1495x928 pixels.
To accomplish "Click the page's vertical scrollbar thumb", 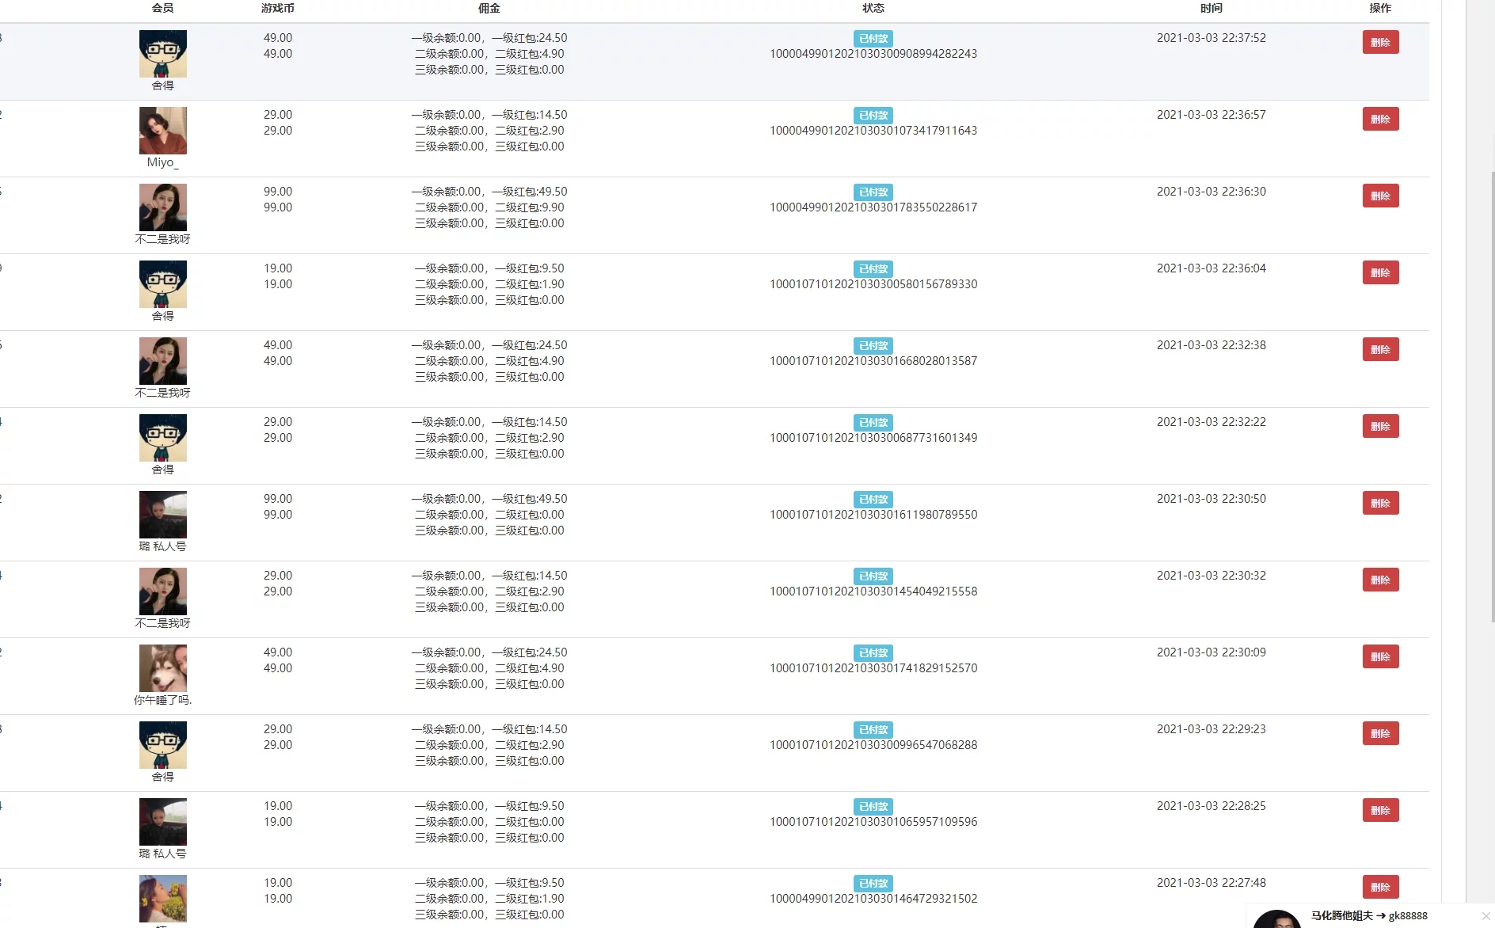I will coord(1493,396).
